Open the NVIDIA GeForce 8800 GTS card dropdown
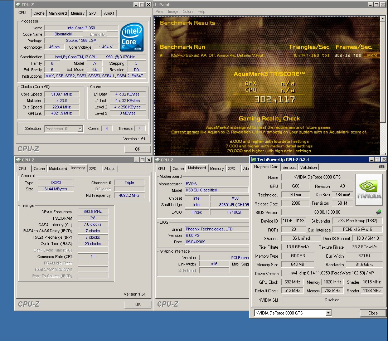Viewport: 388px width, 341px height. [328, 313]
